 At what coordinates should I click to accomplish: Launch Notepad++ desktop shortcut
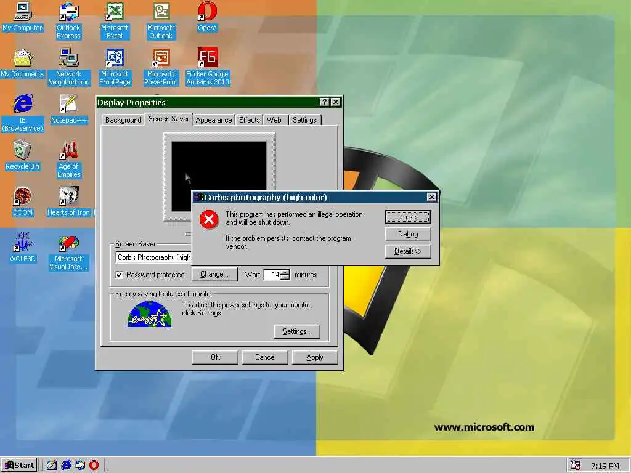(68, 108)
